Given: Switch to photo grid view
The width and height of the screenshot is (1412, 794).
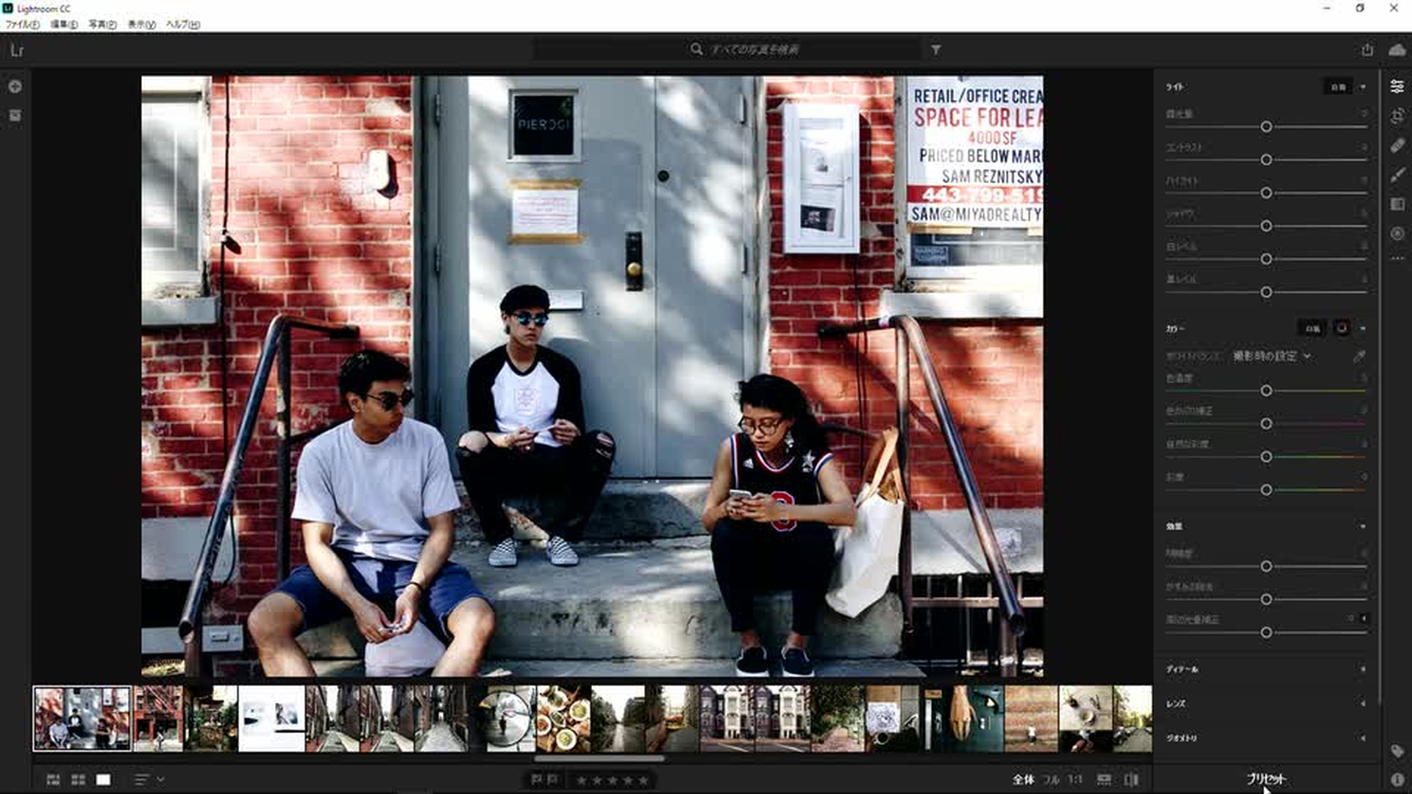Looking at the screenshot, I should pyautogui.click(x=53, y=779).
